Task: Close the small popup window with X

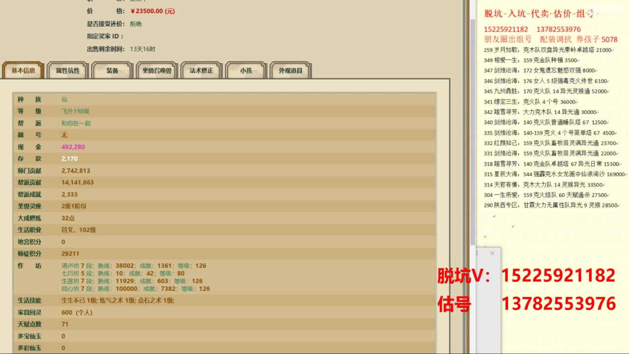Action: pyautogui.click(x=492, y=253)
